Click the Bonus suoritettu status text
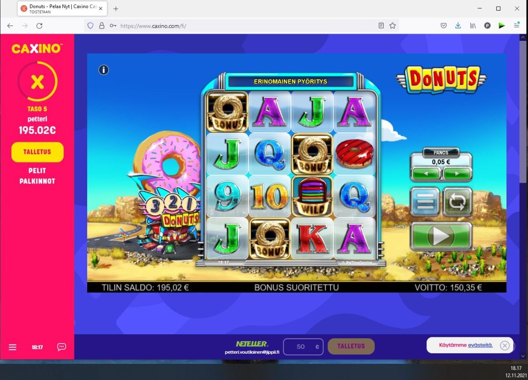 coord(297,288)
